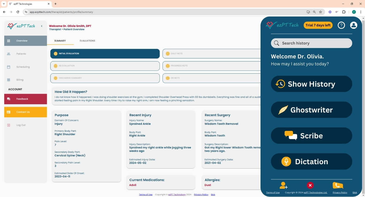Open the Terms of Use link

click(146, 194)
